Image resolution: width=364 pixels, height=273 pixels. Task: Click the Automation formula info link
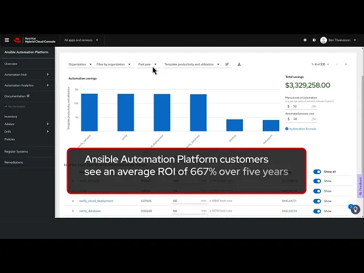click(x=301, y=129)
